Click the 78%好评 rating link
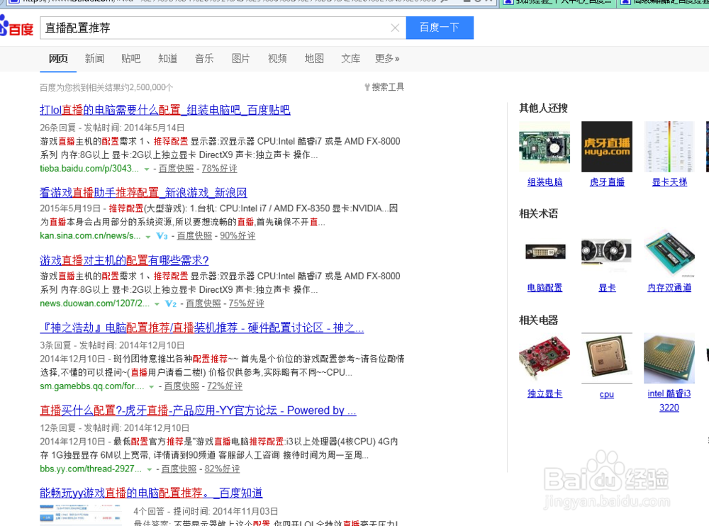 point(219,168)
